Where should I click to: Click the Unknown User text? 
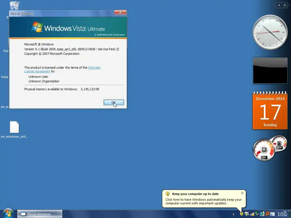[x=38, y=77]
